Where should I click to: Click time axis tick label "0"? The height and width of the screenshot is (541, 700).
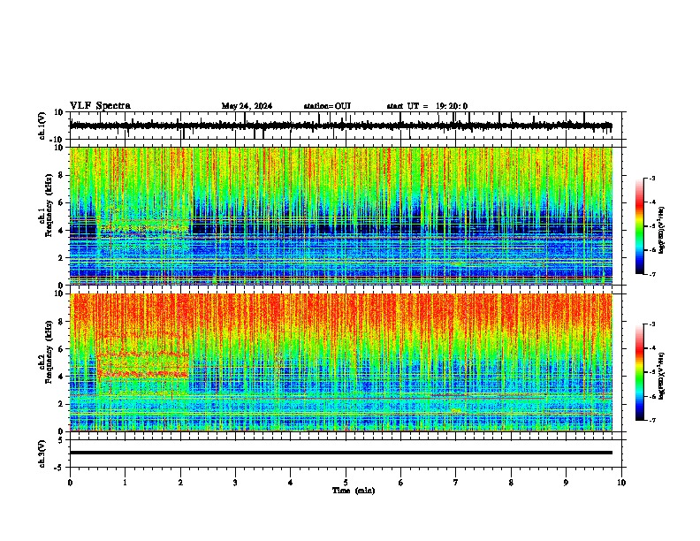click(70, 483)
